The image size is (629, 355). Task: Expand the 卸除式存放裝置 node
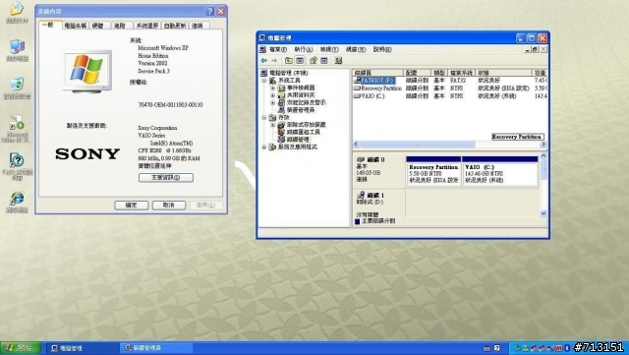tap(273, 125)
